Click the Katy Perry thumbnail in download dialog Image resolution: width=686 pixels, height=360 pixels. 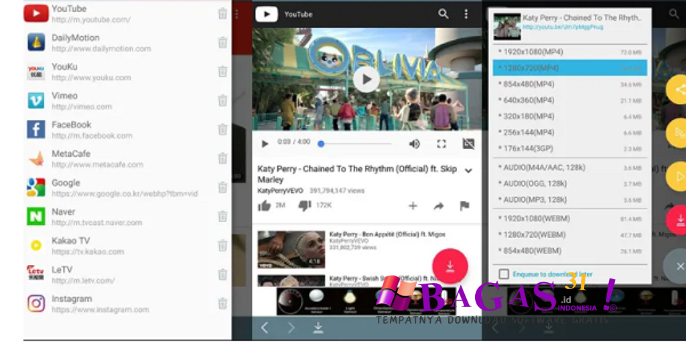coord(507,27)
